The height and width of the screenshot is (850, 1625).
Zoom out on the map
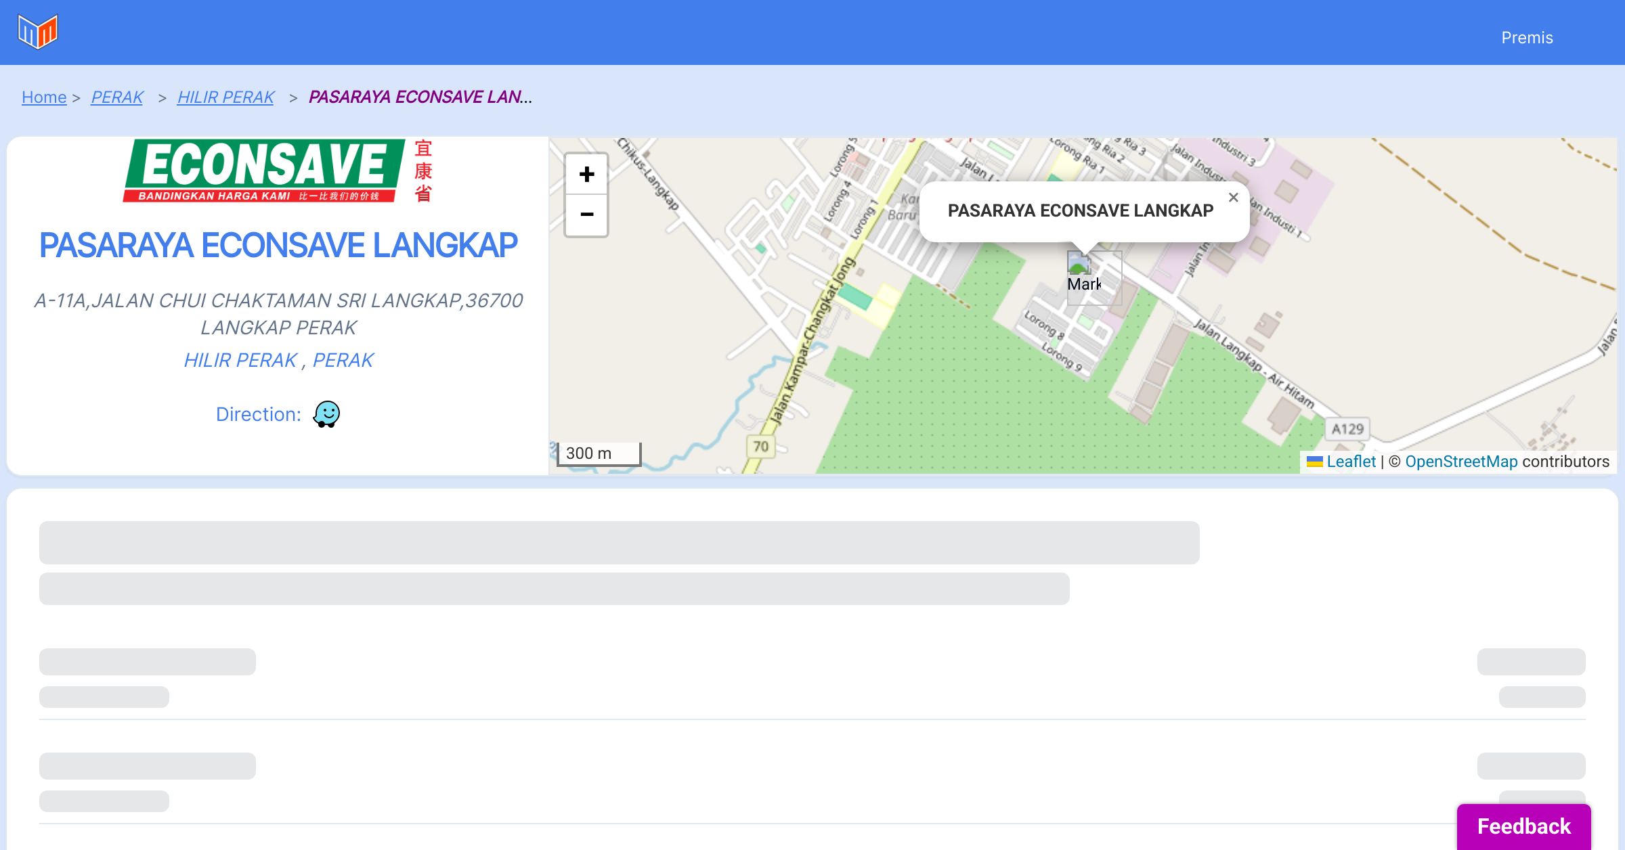click(586, 215)
